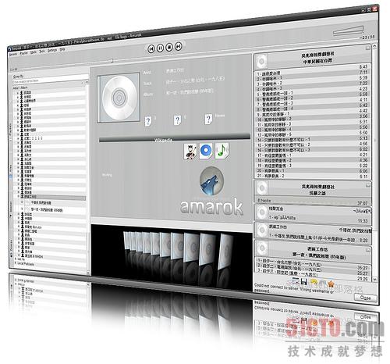This screenshot has height=364, width=390.
Task: Collapse the 85年版 album group in the playlist
Action: (368, 250)
